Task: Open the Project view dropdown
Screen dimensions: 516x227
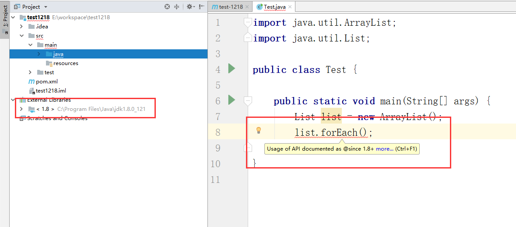Action: [46, 7]
